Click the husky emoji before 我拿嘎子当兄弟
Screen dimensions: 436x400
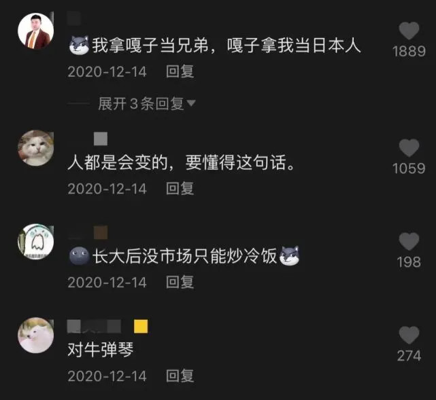click(x=80, y=45)
